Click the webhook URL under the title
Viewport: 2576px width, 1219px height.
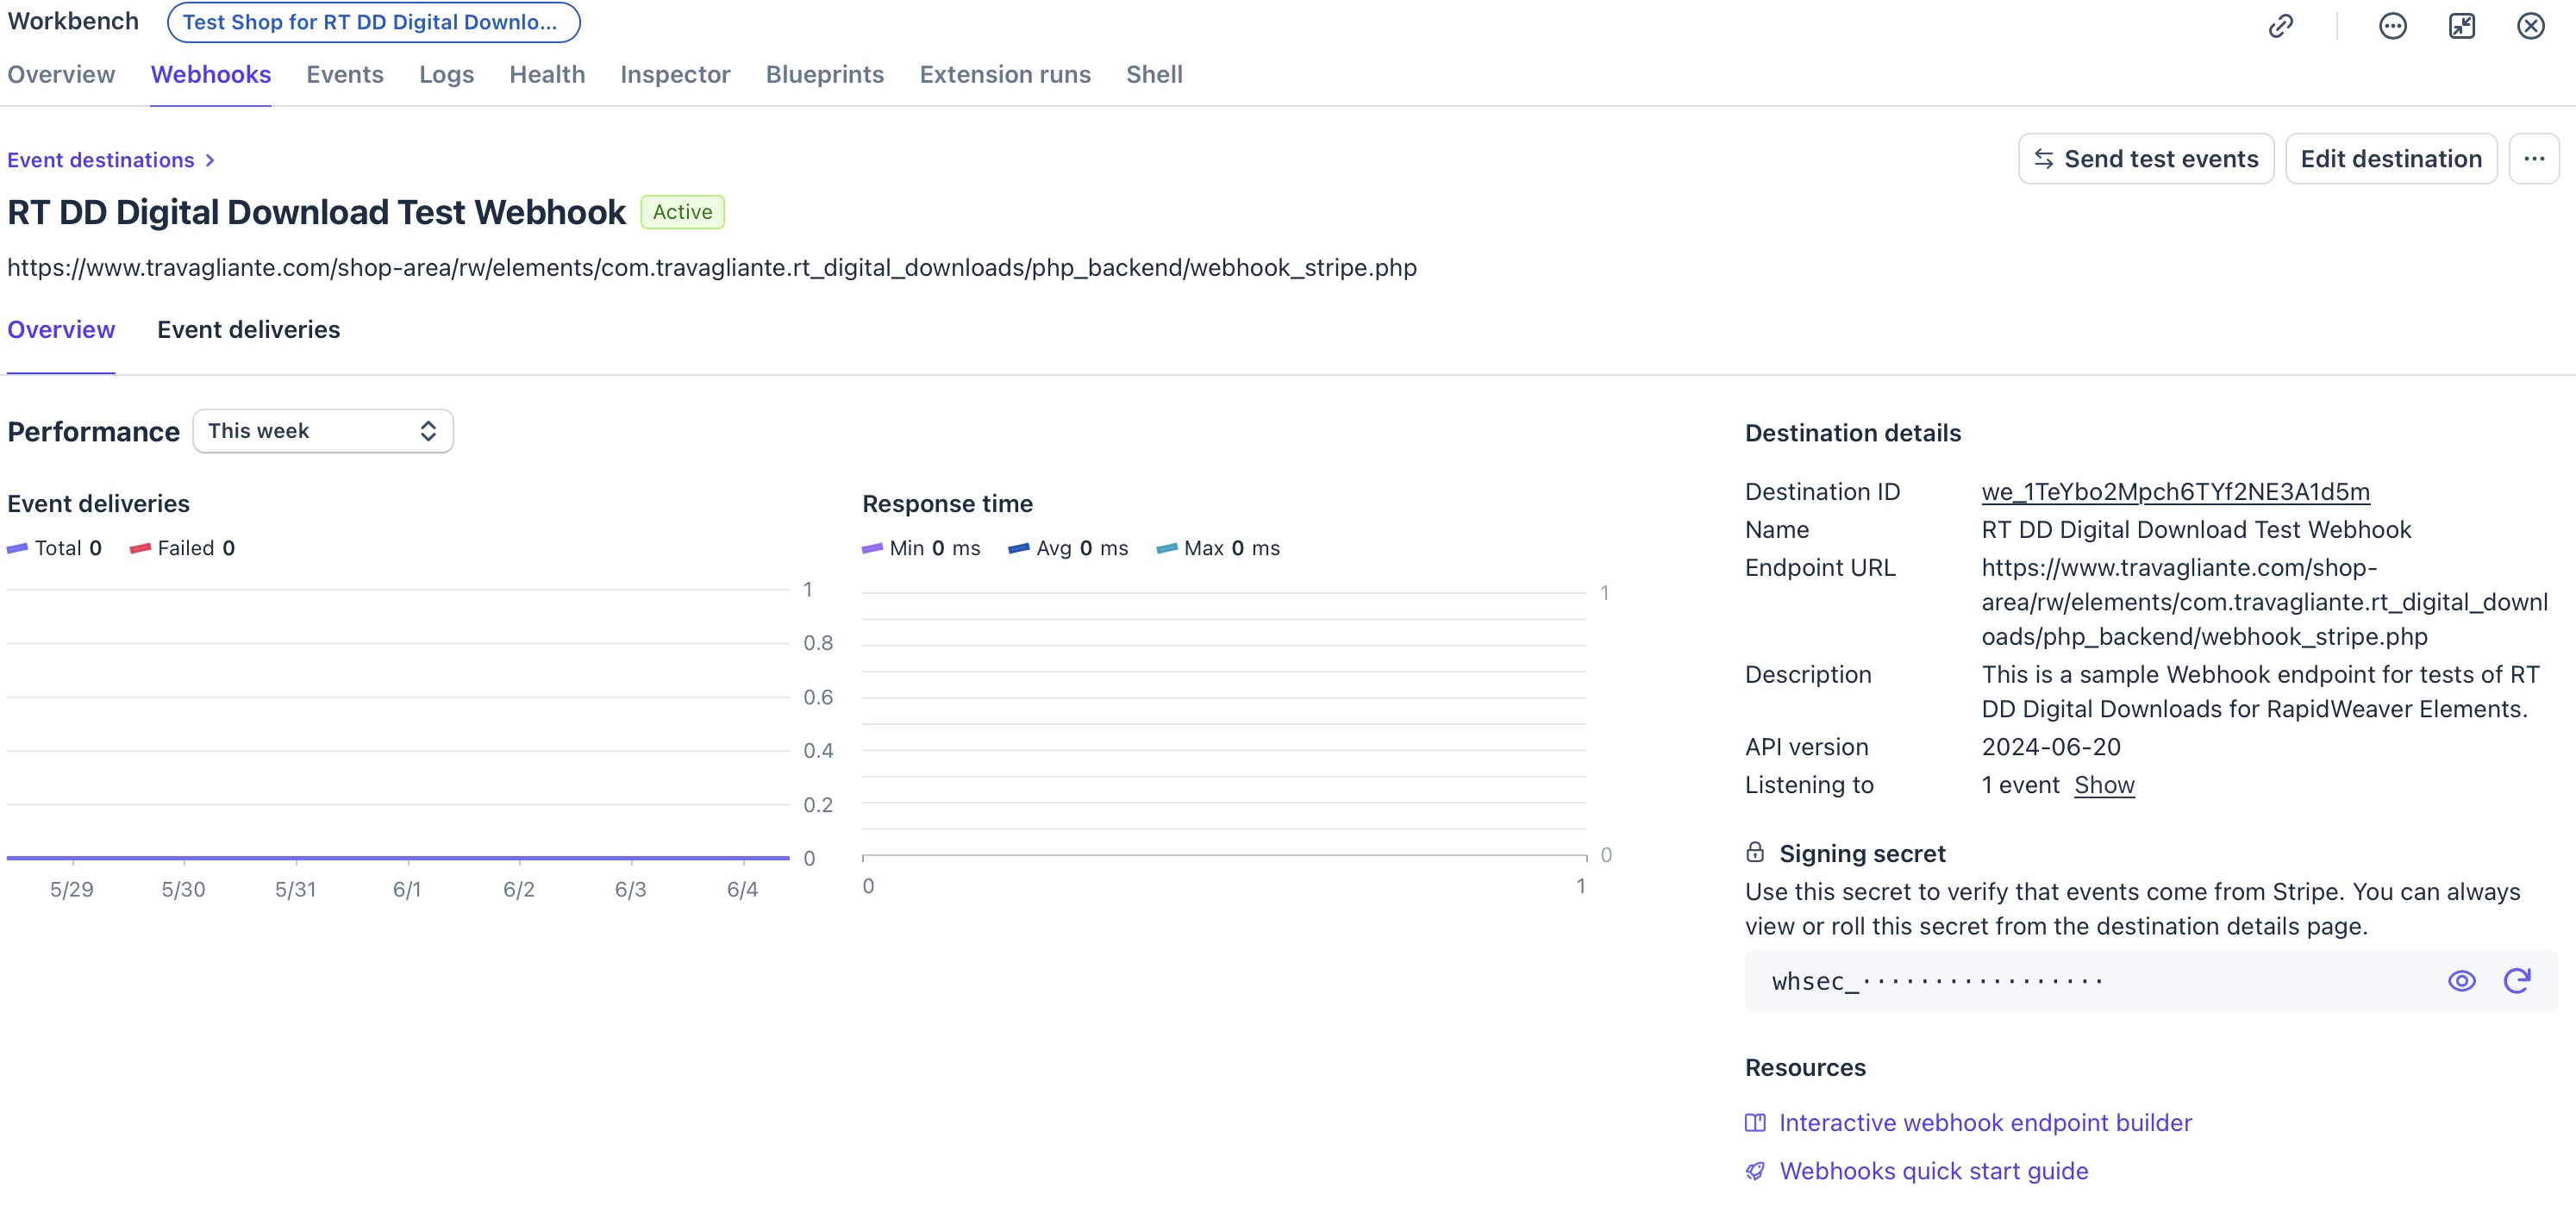point(712,268)
